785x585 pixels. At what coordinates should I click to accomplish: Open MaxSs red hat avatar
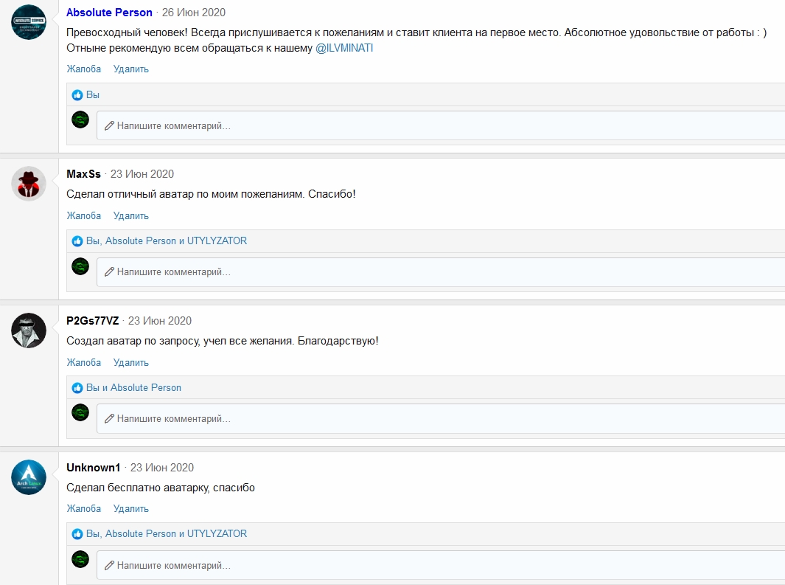tap(29, 183)
